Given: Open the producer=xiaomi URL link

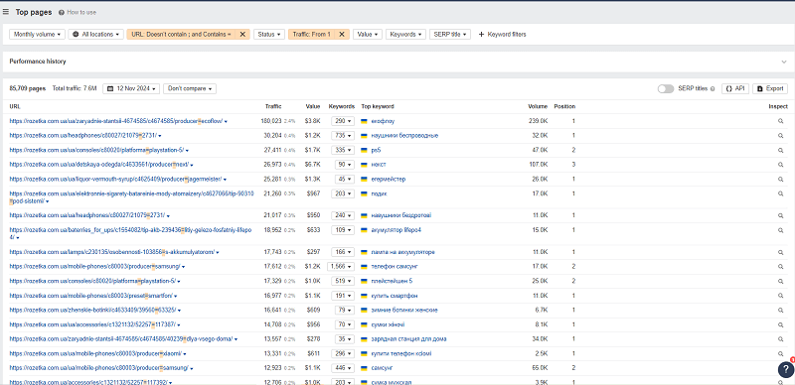Looking at the screenshot, I should coord(94,353).
